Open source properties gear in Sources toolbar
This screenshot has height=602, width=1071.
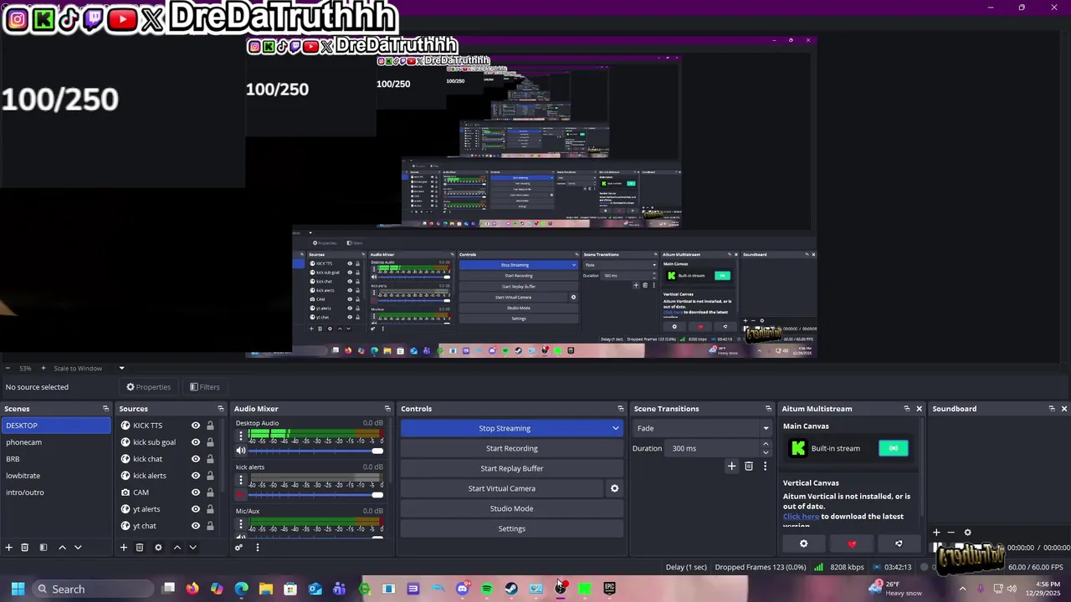158,548
